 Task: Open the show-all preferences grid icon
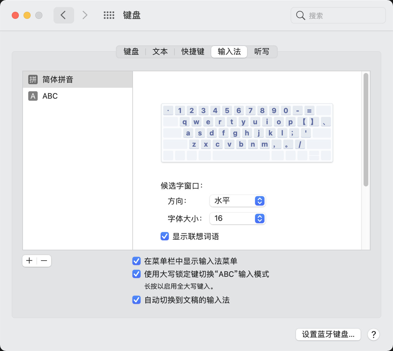109,15
